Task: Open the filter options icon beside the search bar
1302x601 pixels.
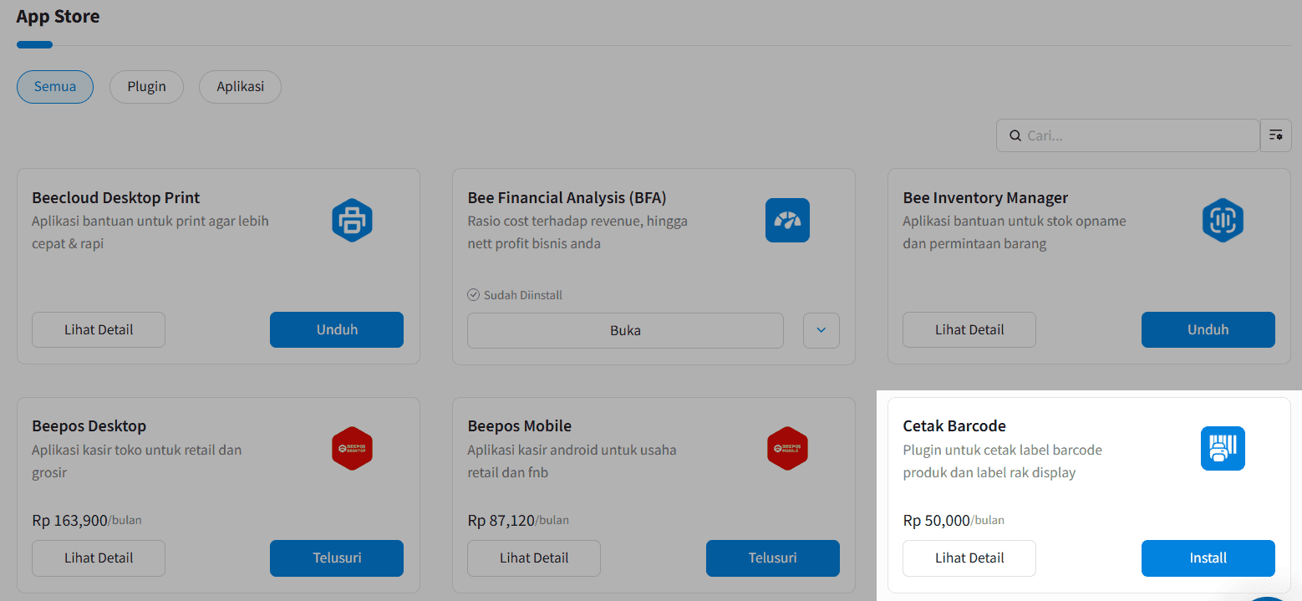Action: (x=1276, y=135)
